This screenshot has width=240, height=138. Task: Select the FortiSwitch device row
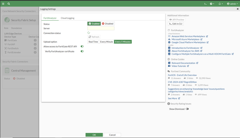[x=21, y=48]
